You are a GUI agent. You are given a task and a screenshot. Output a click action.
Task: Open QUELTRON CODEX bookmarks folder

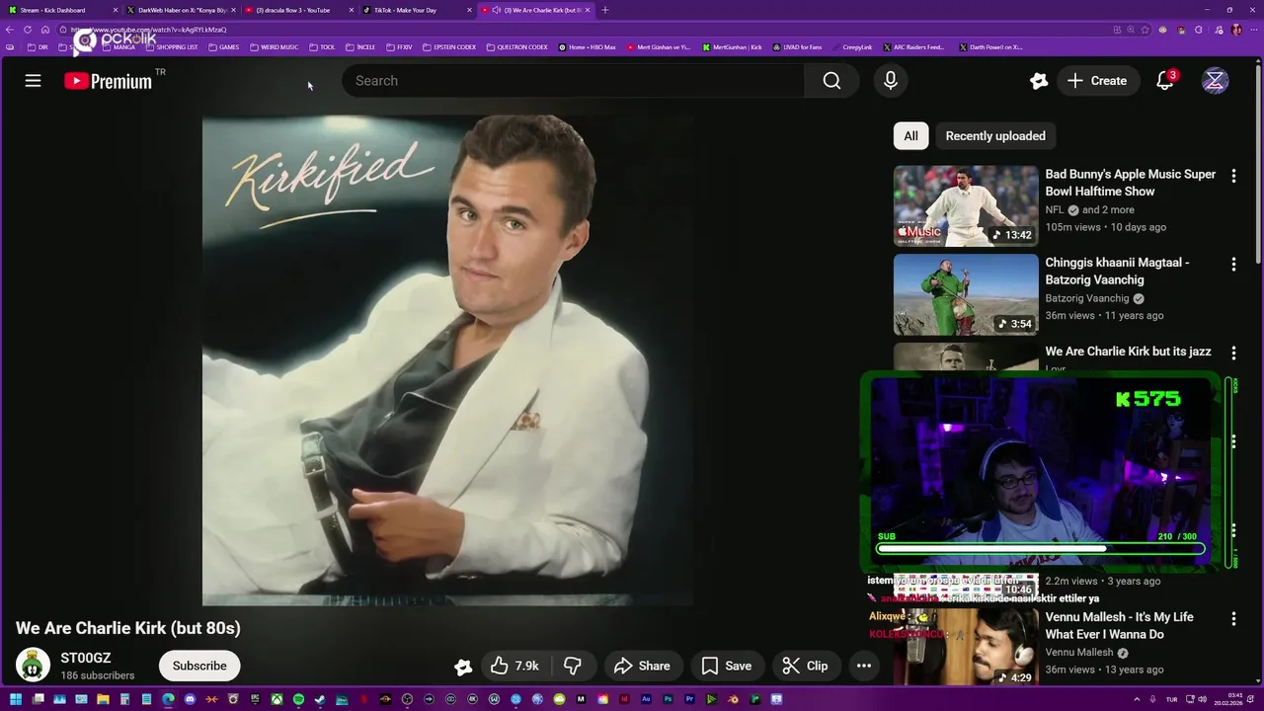pos(517,47)
